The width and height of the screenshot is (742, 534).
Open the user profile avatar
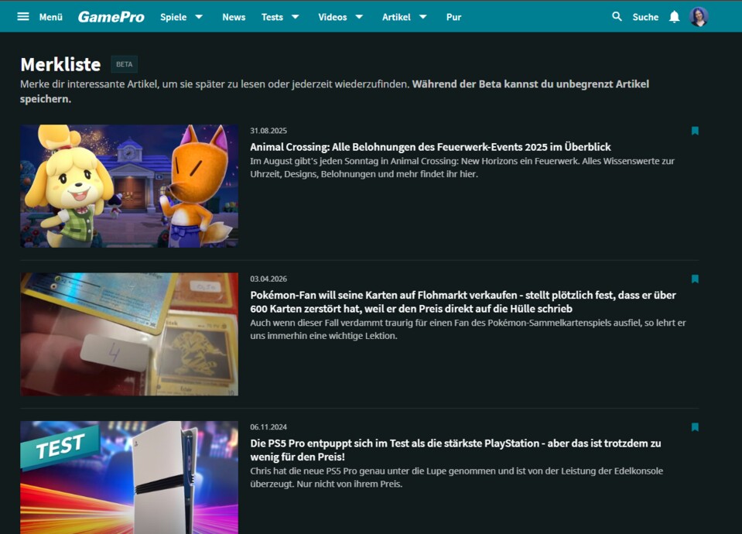click(699, 17)
